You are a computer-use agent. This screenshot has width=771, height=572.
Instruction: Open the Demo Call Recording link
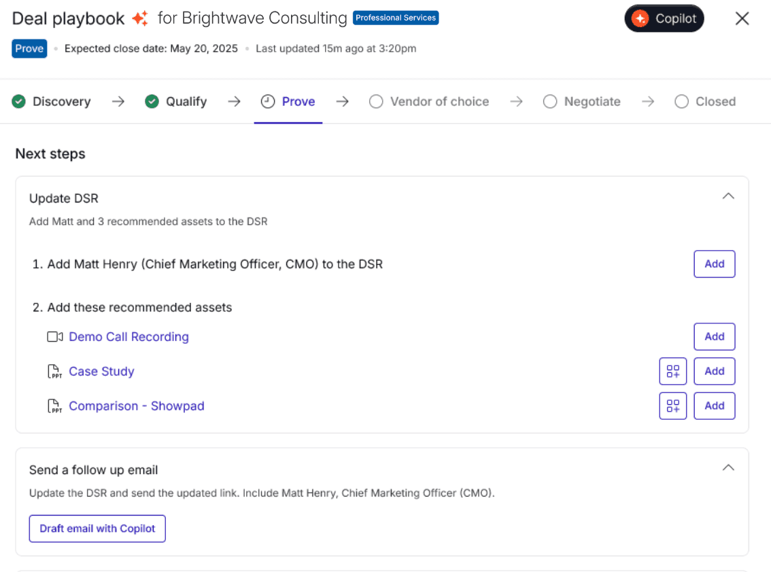click(x=128, y=337)
